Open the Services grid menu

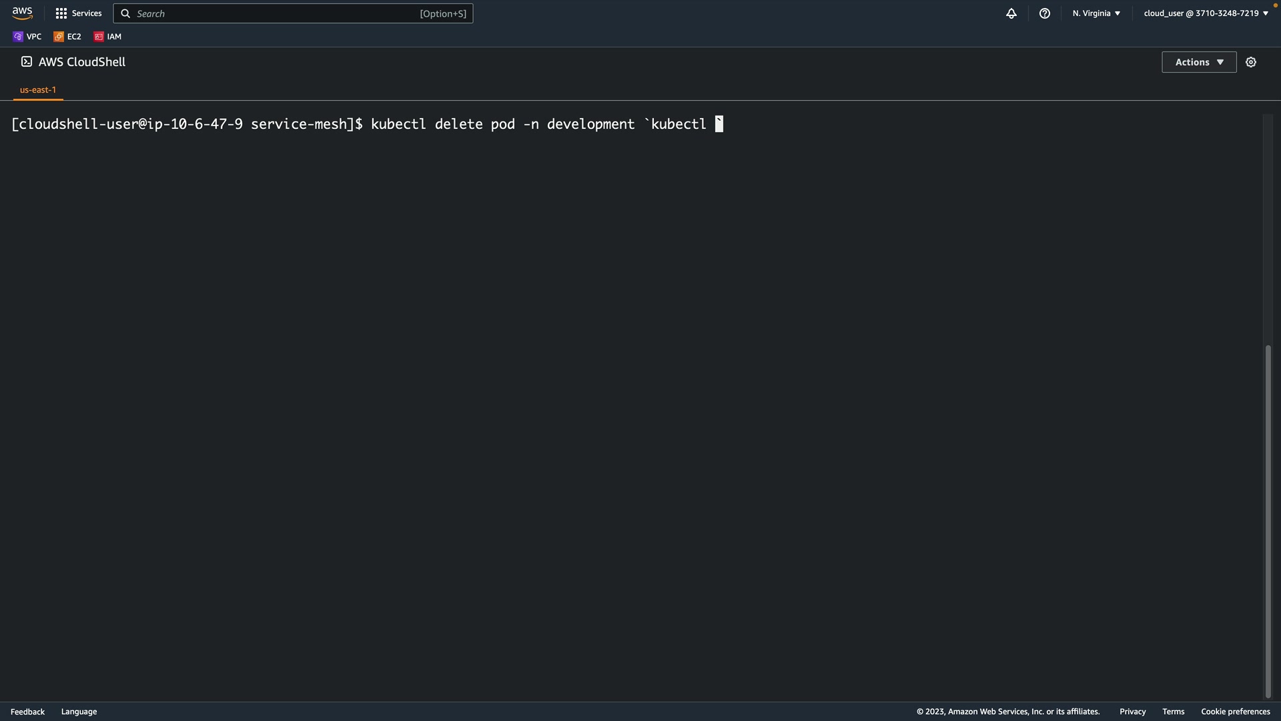(79, 13)
